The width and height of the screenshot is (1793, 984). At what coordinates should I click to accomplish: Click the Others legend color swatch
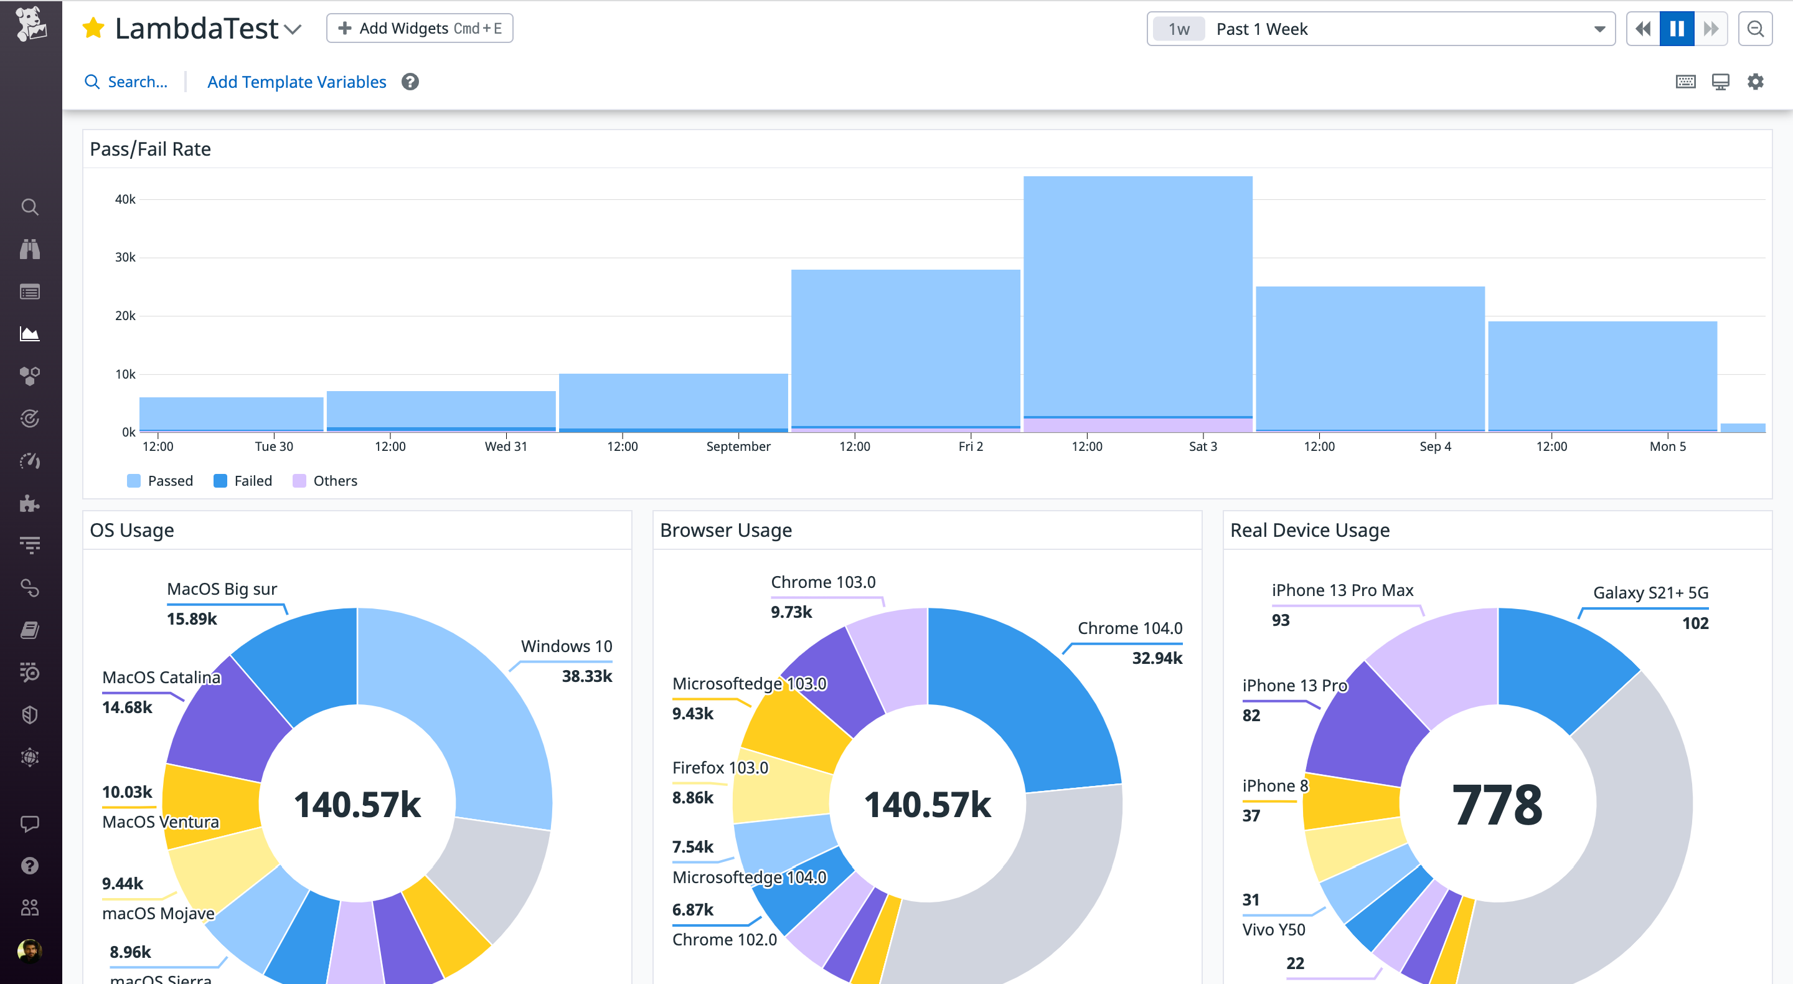pos(299,480)
